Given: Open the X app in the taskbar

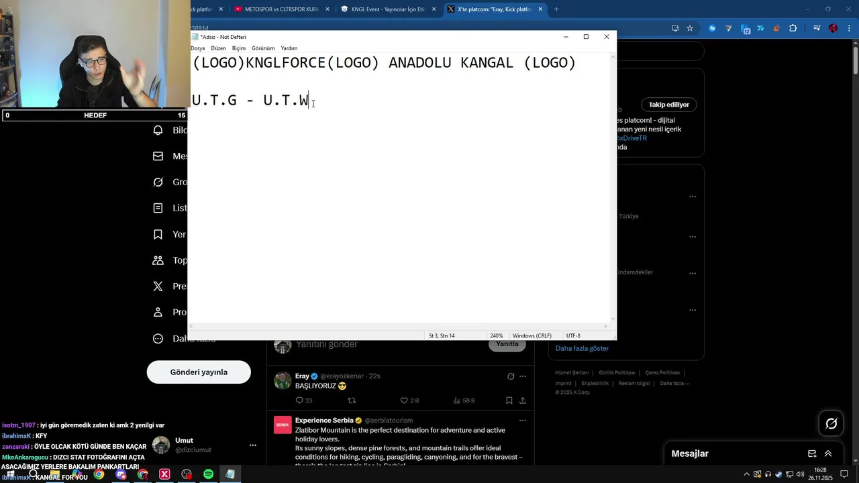Looking at the screenshot, I should click(x=164, y=474).
